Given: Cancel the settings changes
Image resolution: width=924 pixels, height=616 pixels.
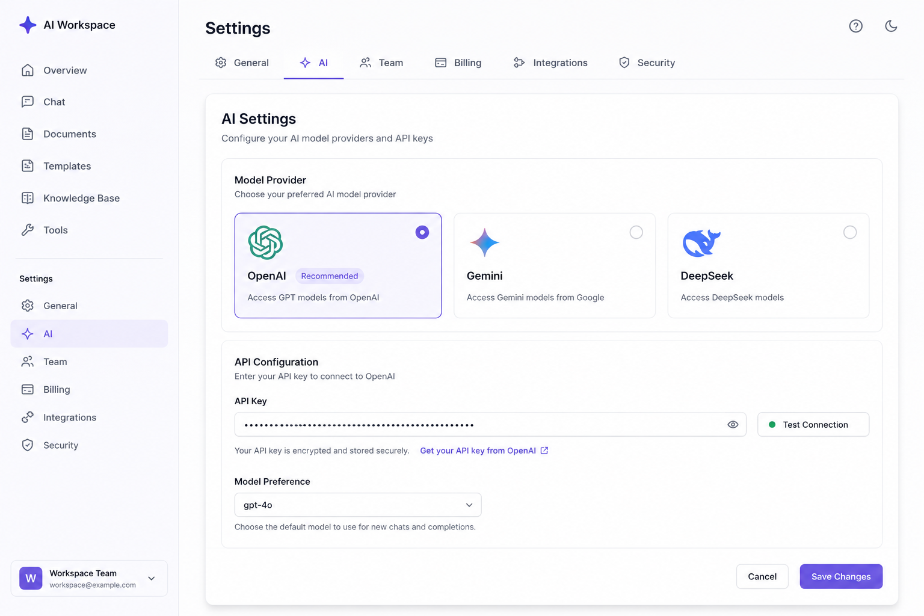Looking at the screenshot, I should click(762, 576).
